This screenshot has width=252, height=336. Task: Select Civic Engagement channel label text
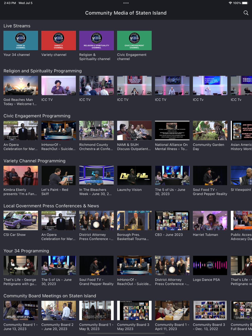(132, 57)
